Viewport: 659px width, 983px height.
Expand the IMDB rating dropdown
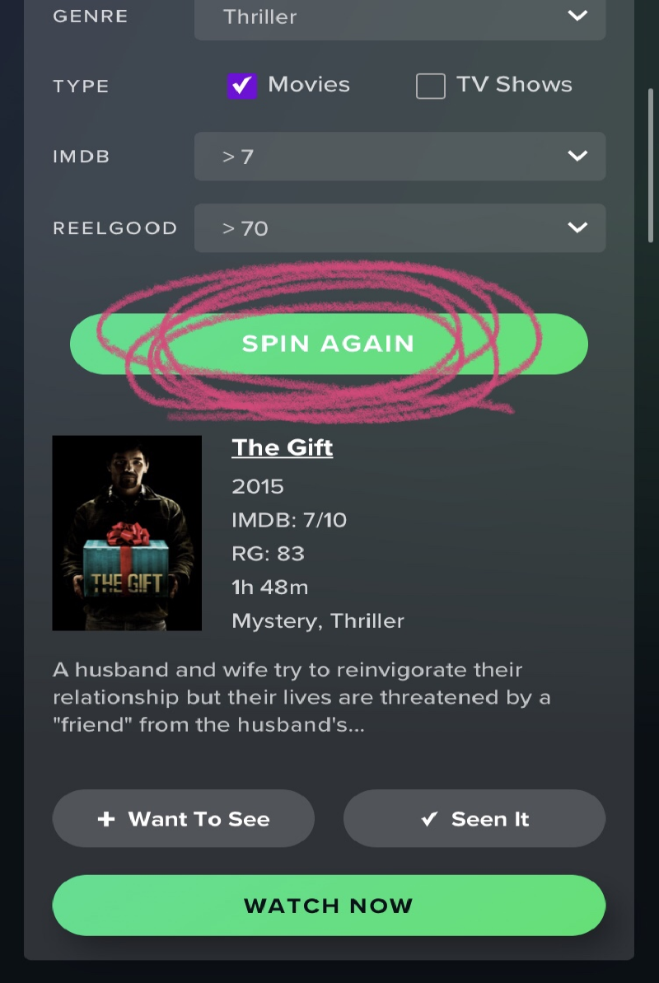click(x=400, y=156)
